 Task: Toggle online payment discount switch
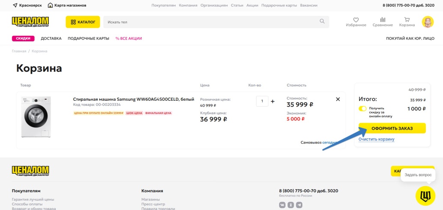point(362,109)
